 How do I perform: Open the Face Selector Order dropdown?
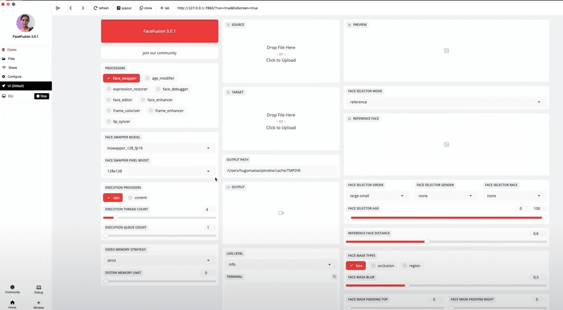(x=377, y=196)
